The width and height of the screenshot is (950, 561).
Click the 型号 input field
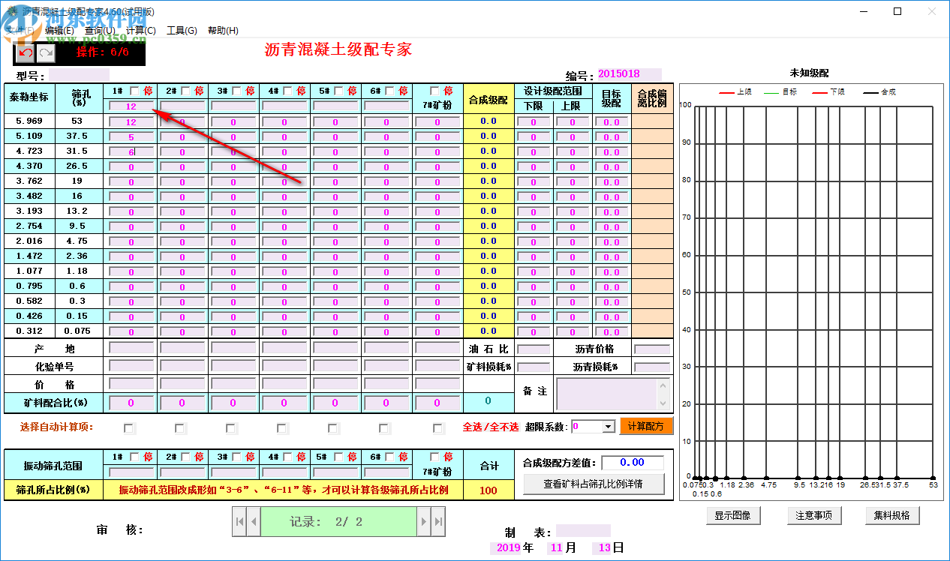click(79, 74)
